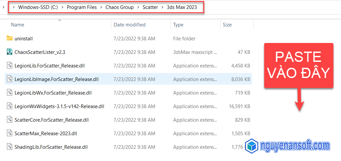
Task: Expand chevron after Program Files breadcrumb
Action: pyautogui.click(x=101, y=7)
